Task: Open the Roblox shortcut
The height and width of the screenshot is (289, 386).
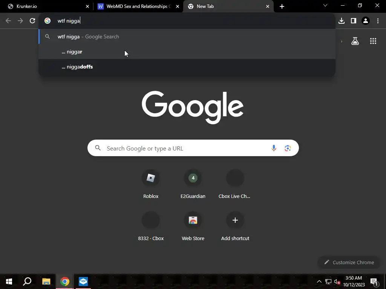Action: pyautogui.click(x=151, y=184)
